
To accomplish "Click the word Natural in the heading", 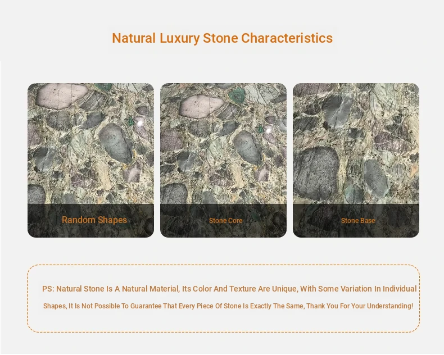I will [x=133, y=38].
